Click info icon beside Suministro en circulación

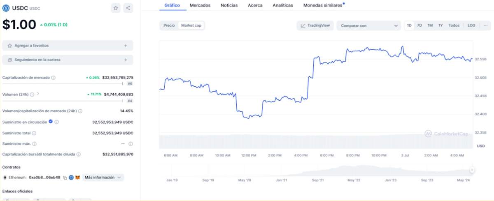[x=57, y=122]
